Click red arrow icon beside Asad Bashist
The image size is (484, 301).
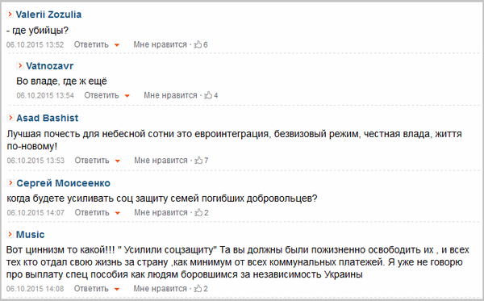(x=10, y=118)
